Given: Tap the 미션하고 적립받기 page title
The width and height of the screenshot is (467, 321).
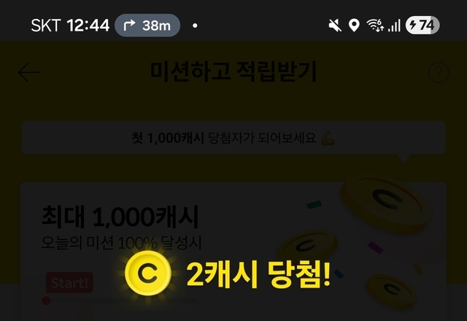Looking at the screenshot, I should (x=233, y=71).
